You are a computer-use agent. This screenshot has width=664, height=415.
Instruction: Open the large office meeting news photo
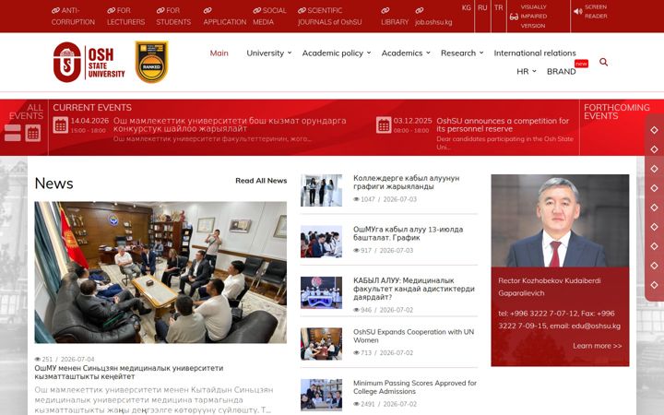click(160, 272)
